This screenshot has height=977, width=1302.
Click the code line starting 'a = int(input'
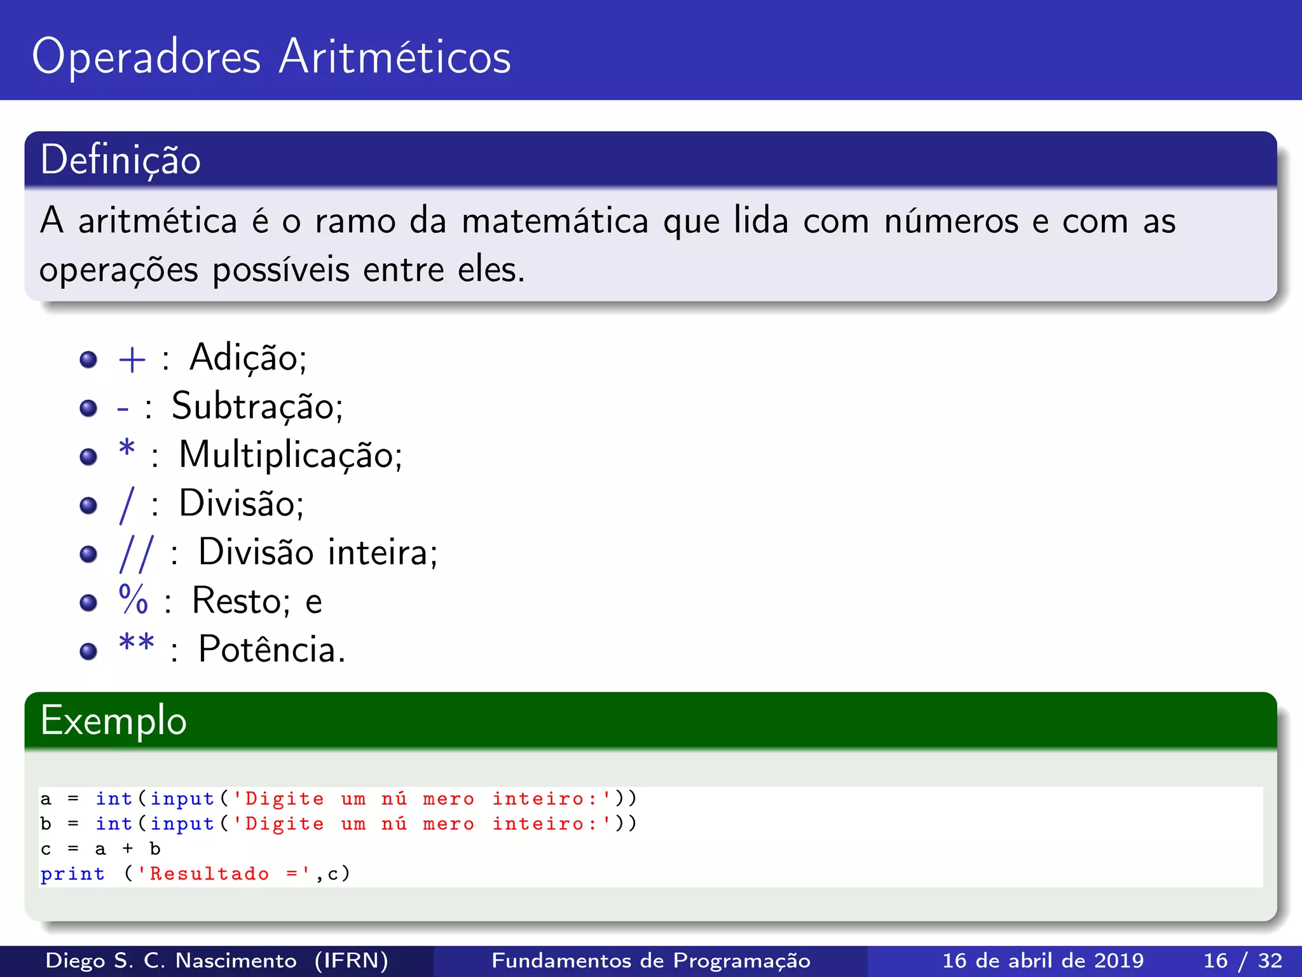coord(338,799)
